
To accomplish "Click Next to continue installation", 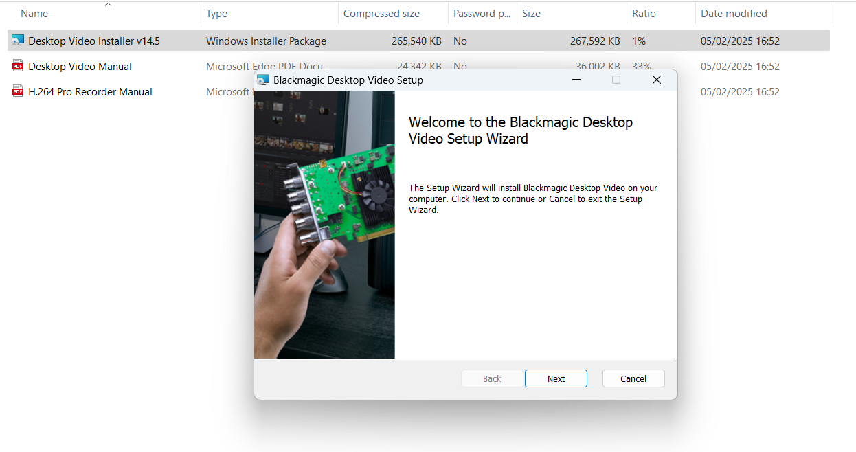I will 555,378.
